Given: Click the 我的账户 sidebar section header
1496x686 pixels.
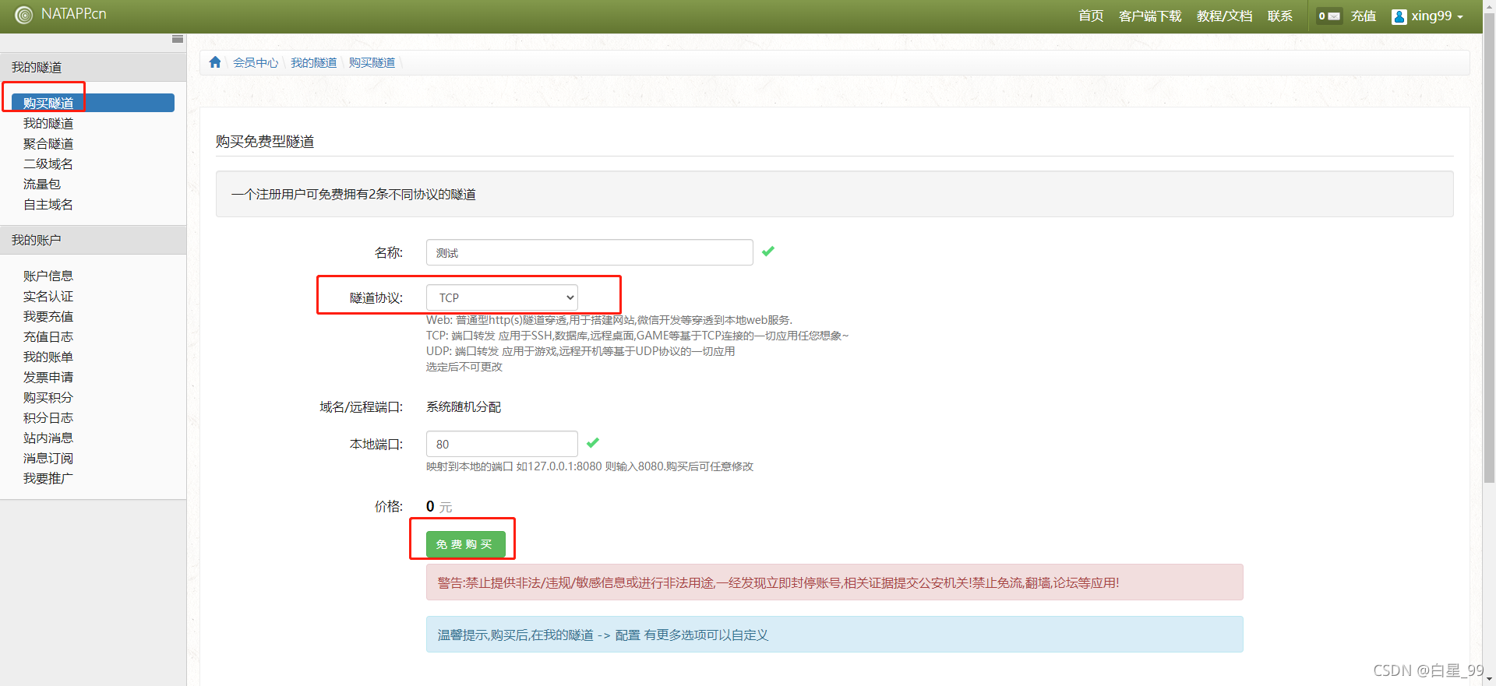Looking at the screenshot, I should [x=93, y=240].
